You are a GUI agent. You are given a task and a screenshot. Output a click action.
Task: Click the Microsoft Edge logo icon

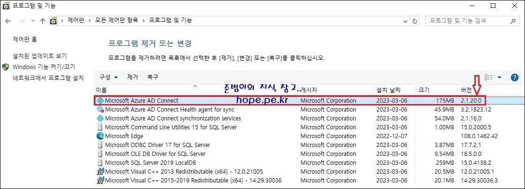coord(100,136)
